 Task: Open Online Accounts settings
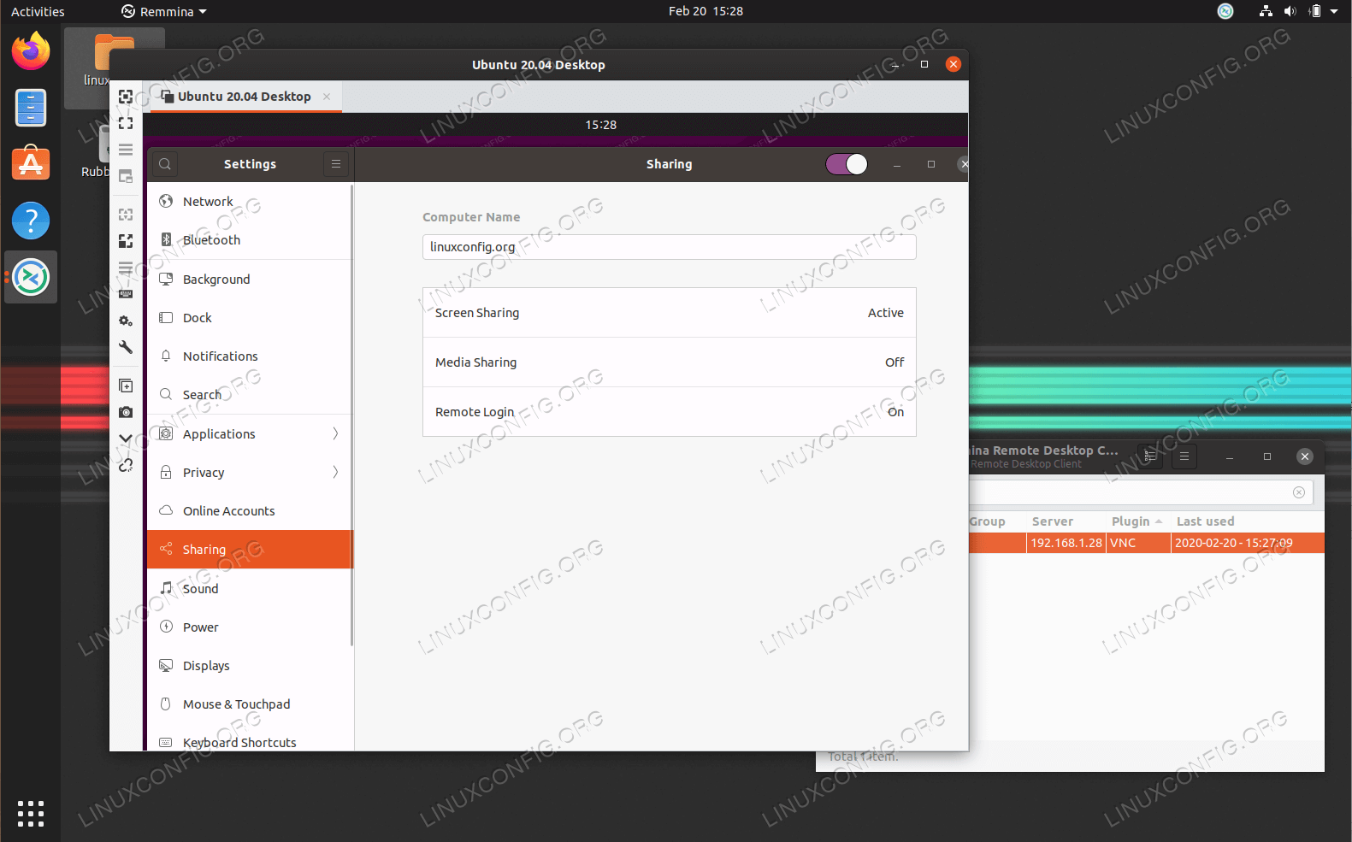[x=250, y=511]
